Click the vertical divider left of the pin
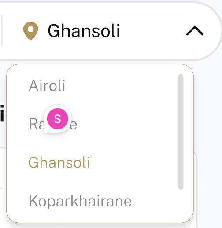 pyautogui.click(x=2, y=30)
